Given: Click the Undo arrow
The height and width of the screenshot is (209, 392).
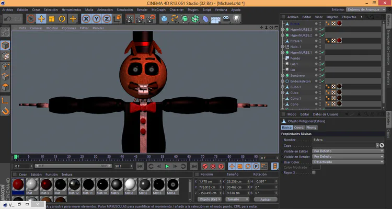Looking at the screenshot, I should pos(7,19).
